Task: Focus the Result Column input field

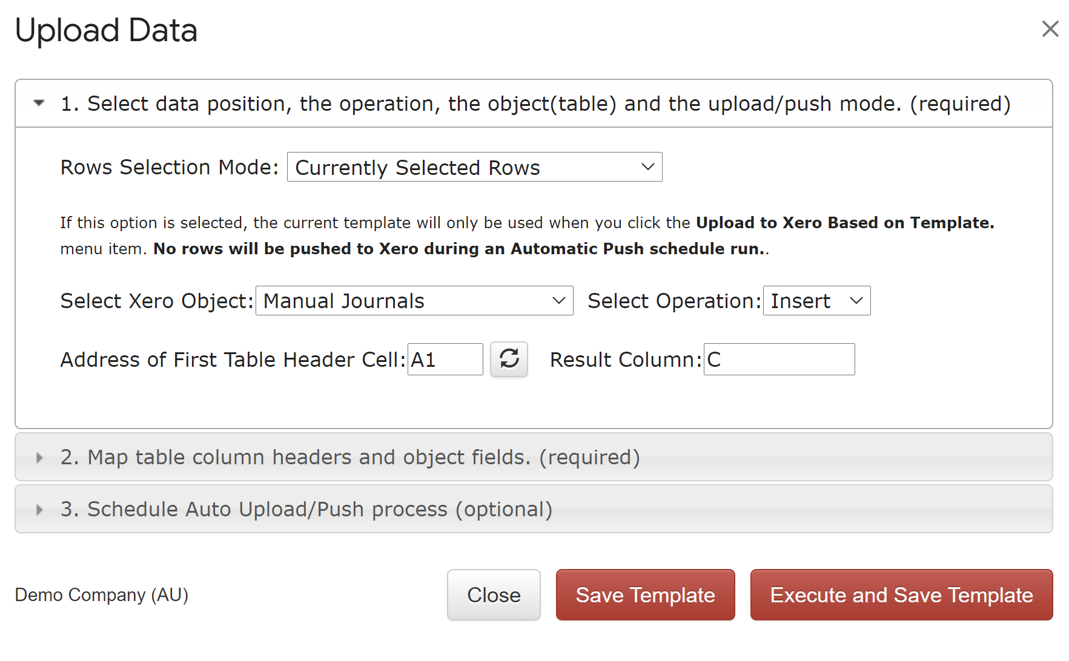Action: tap(779, 360)
